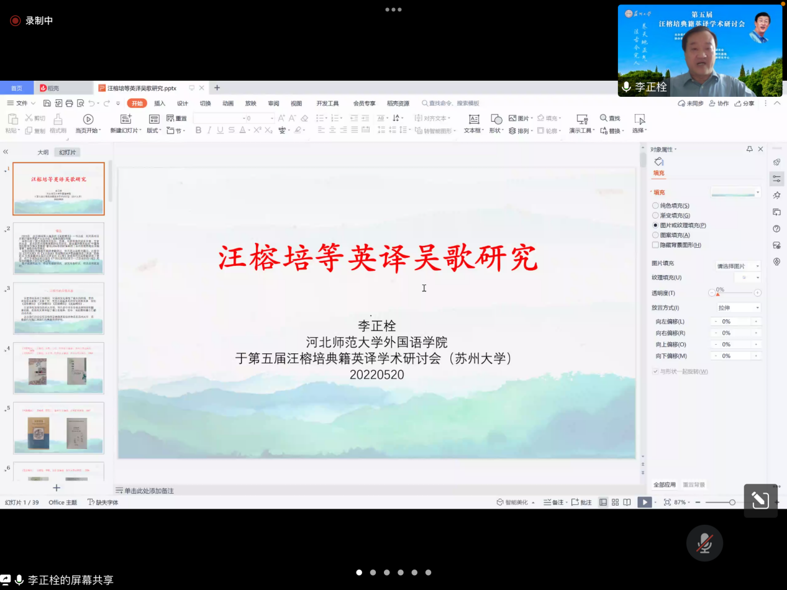Click the 新建幻灯片 new slide icon

click(x=125, y=119)
